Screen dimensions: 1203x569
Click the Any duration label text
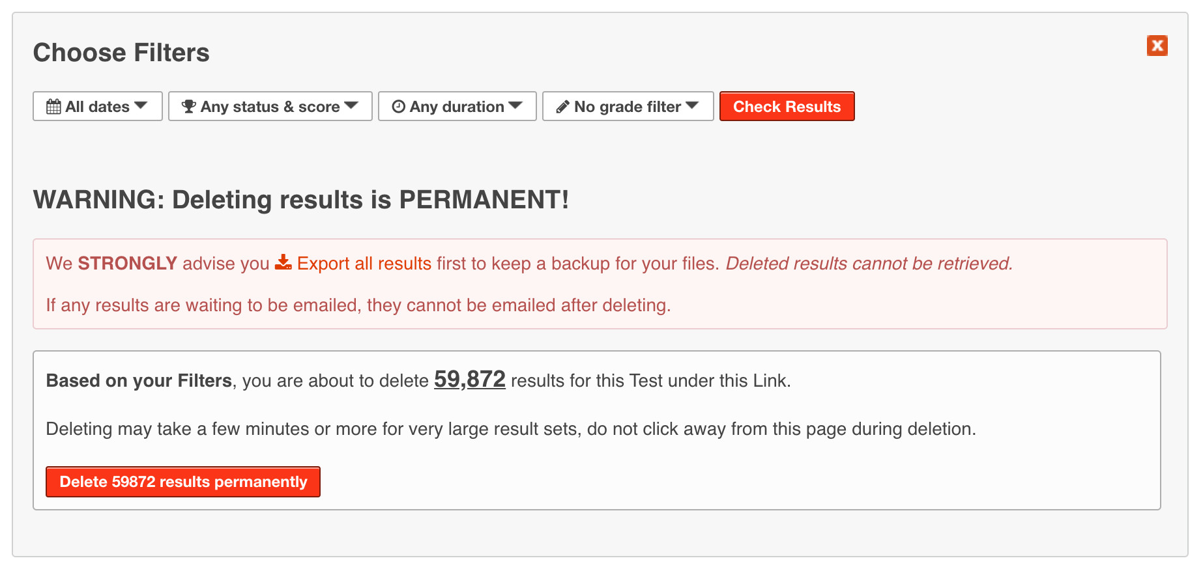(x=457, y=107)
